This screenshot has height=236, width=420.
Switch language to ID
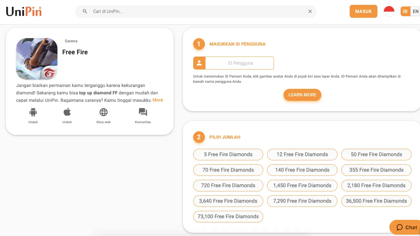coord(405,11)
